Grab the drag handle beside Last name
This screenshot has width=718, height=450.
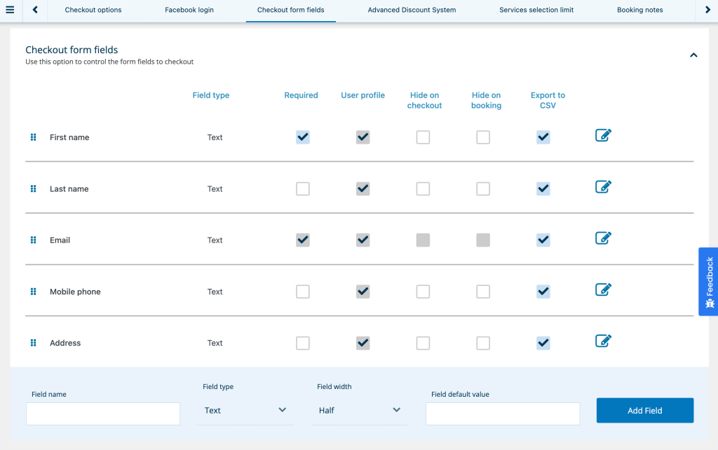tap(33, 189)
